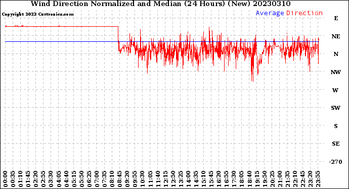Click the 01:45 time axis label

[28, 179]
